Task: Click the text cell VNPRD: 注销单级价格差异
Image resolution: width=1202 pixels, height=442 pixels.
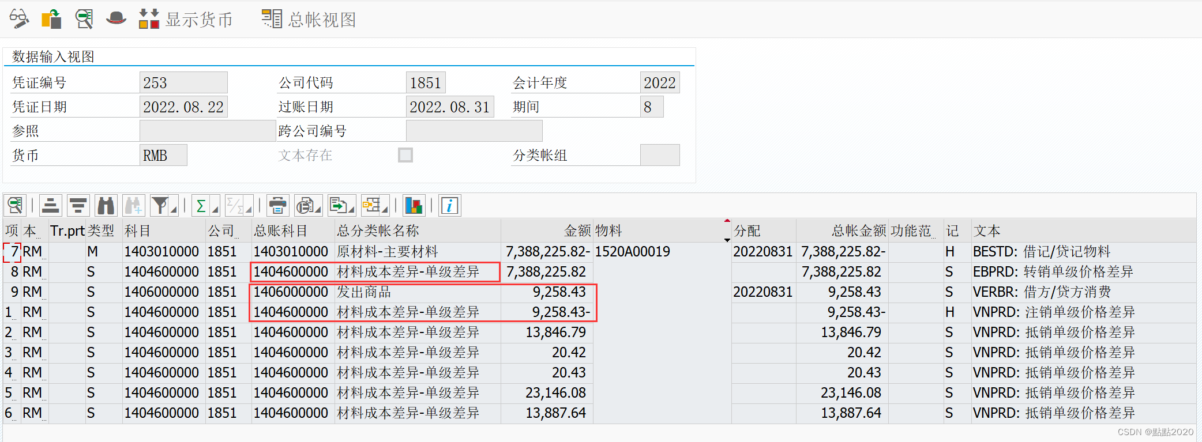Action: pyautogui.click(x=1083, y=312)
